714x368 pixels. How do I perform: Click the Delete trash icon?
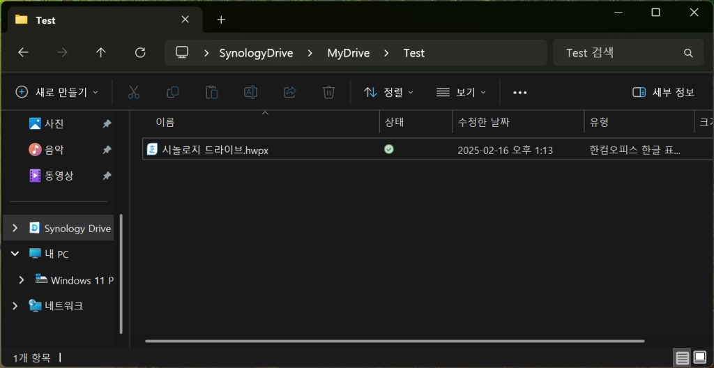pyautogui.click(x=329, y=93)
